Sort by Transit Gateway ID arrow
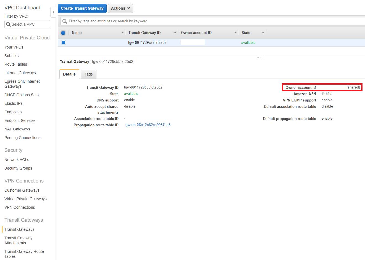Screen dimensions: 365x260 point(175,33)
